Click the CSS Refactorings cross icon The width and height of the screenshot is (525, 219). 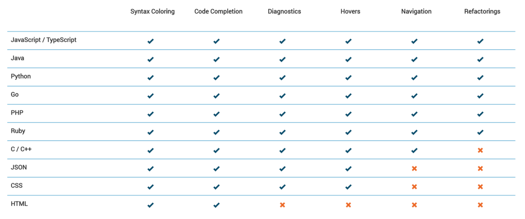(480, 187)
